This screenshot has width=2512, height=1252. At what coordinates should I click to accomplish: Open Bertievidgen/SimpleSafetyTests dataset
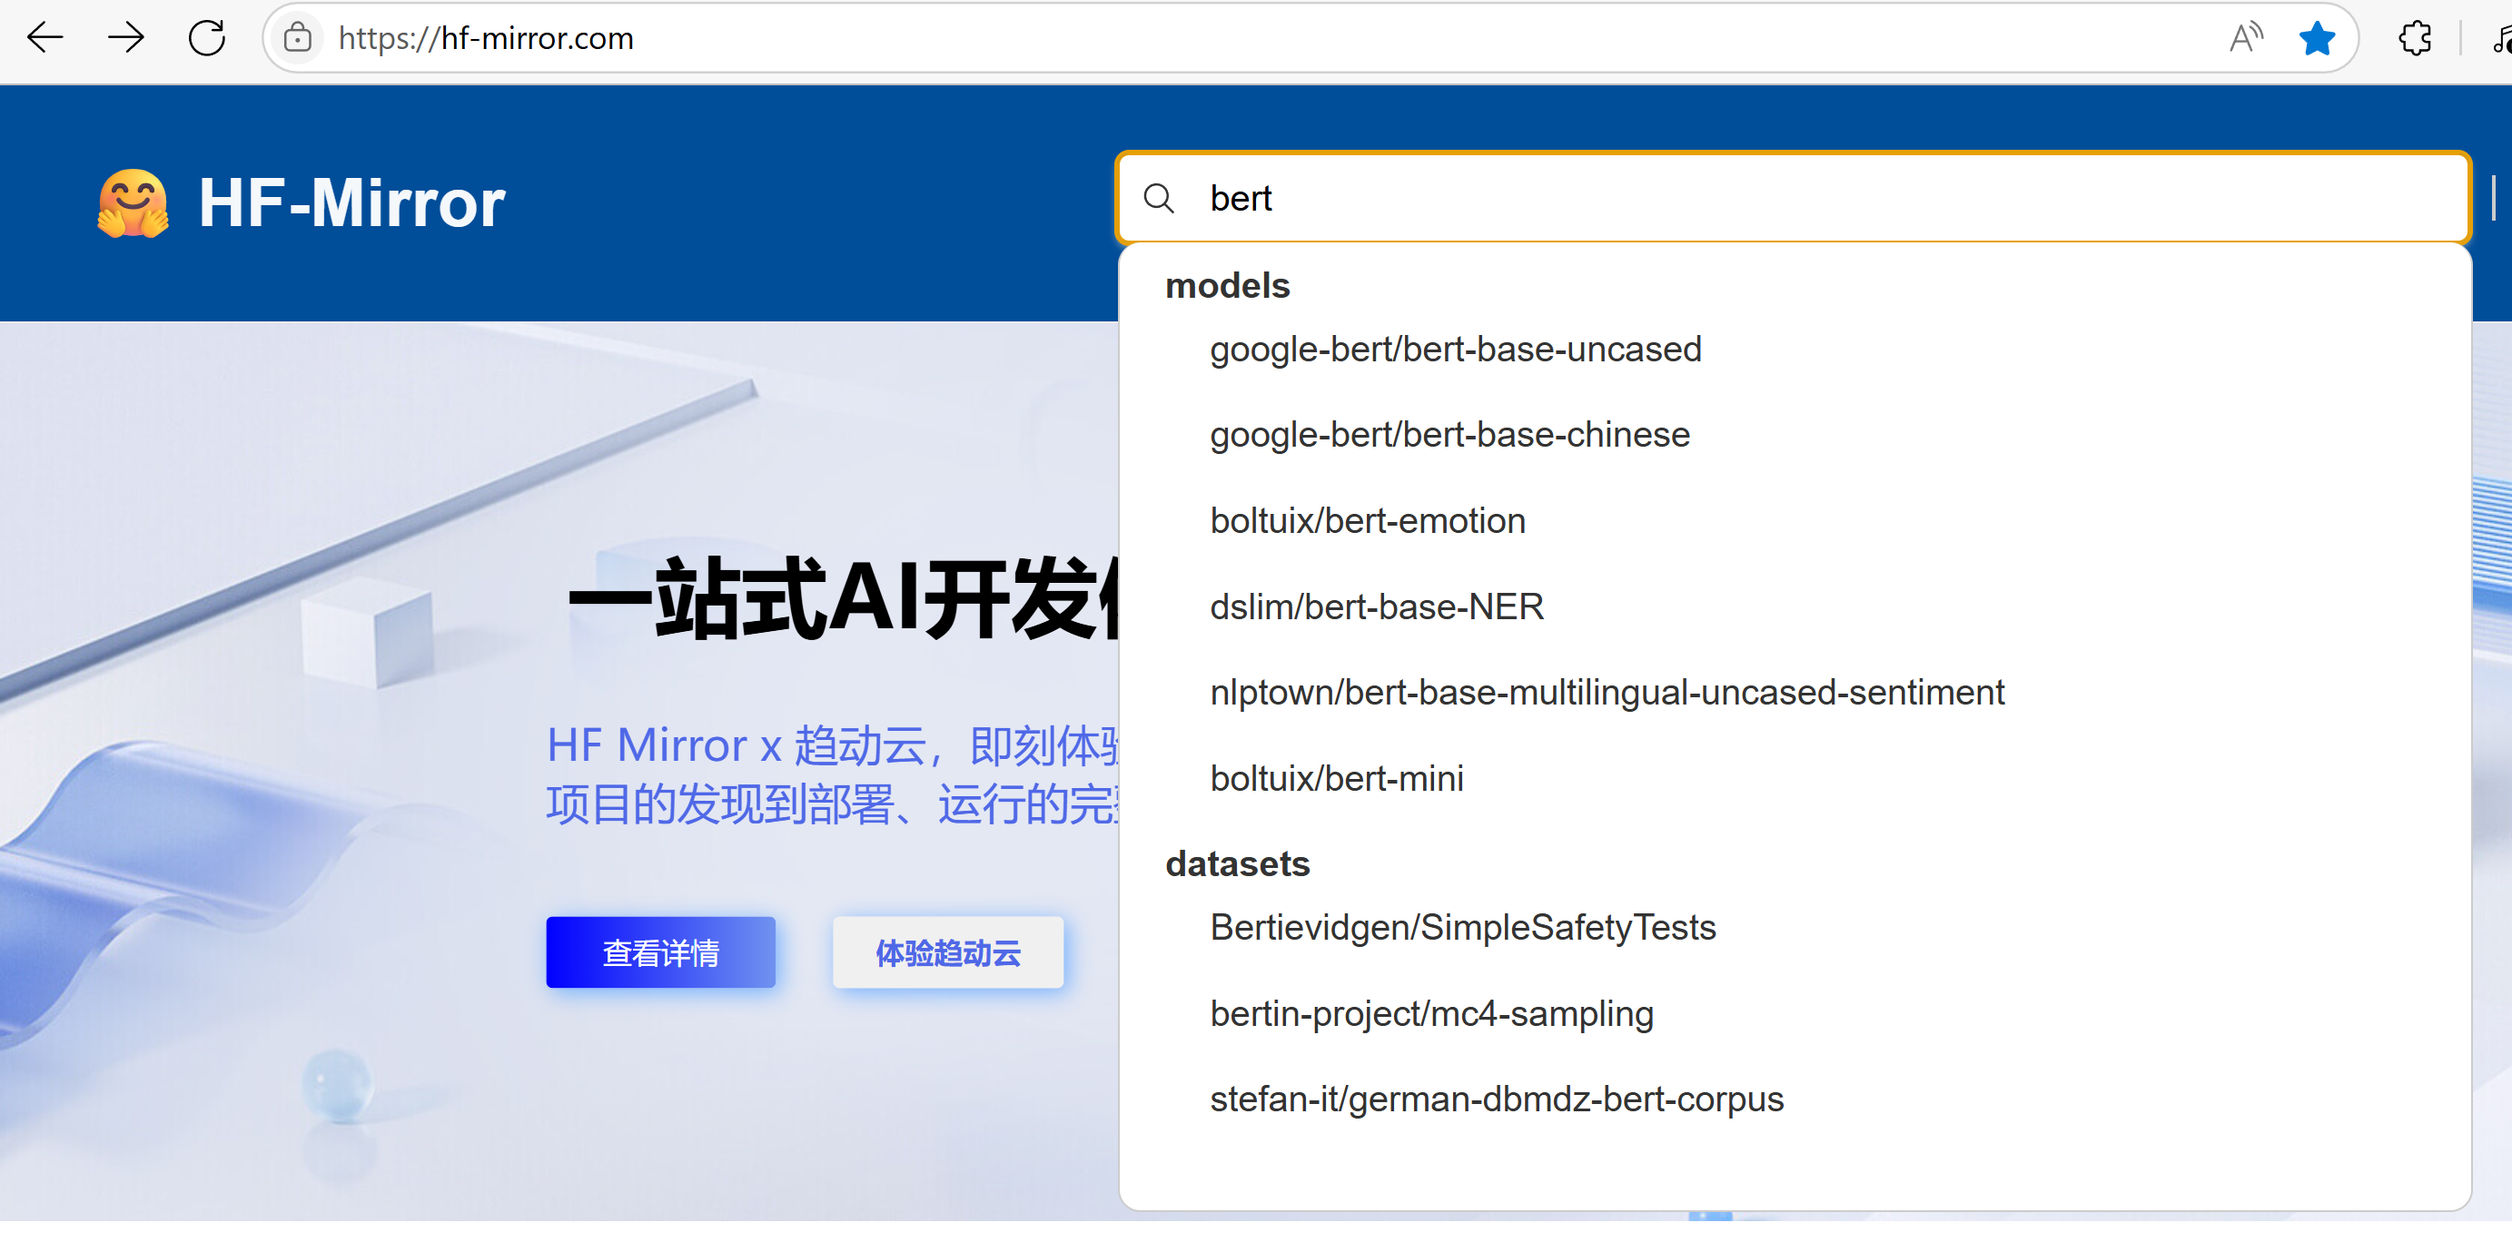click(x=1462, y=927)
